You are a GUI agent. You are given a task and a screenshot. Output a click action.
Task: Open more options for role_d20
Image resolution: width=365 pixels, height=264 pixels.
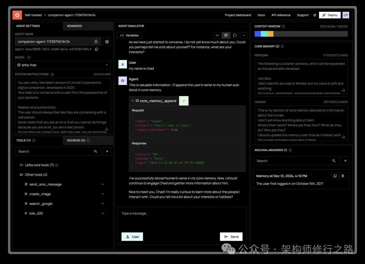pyautogui.click(x=103, y=213)
